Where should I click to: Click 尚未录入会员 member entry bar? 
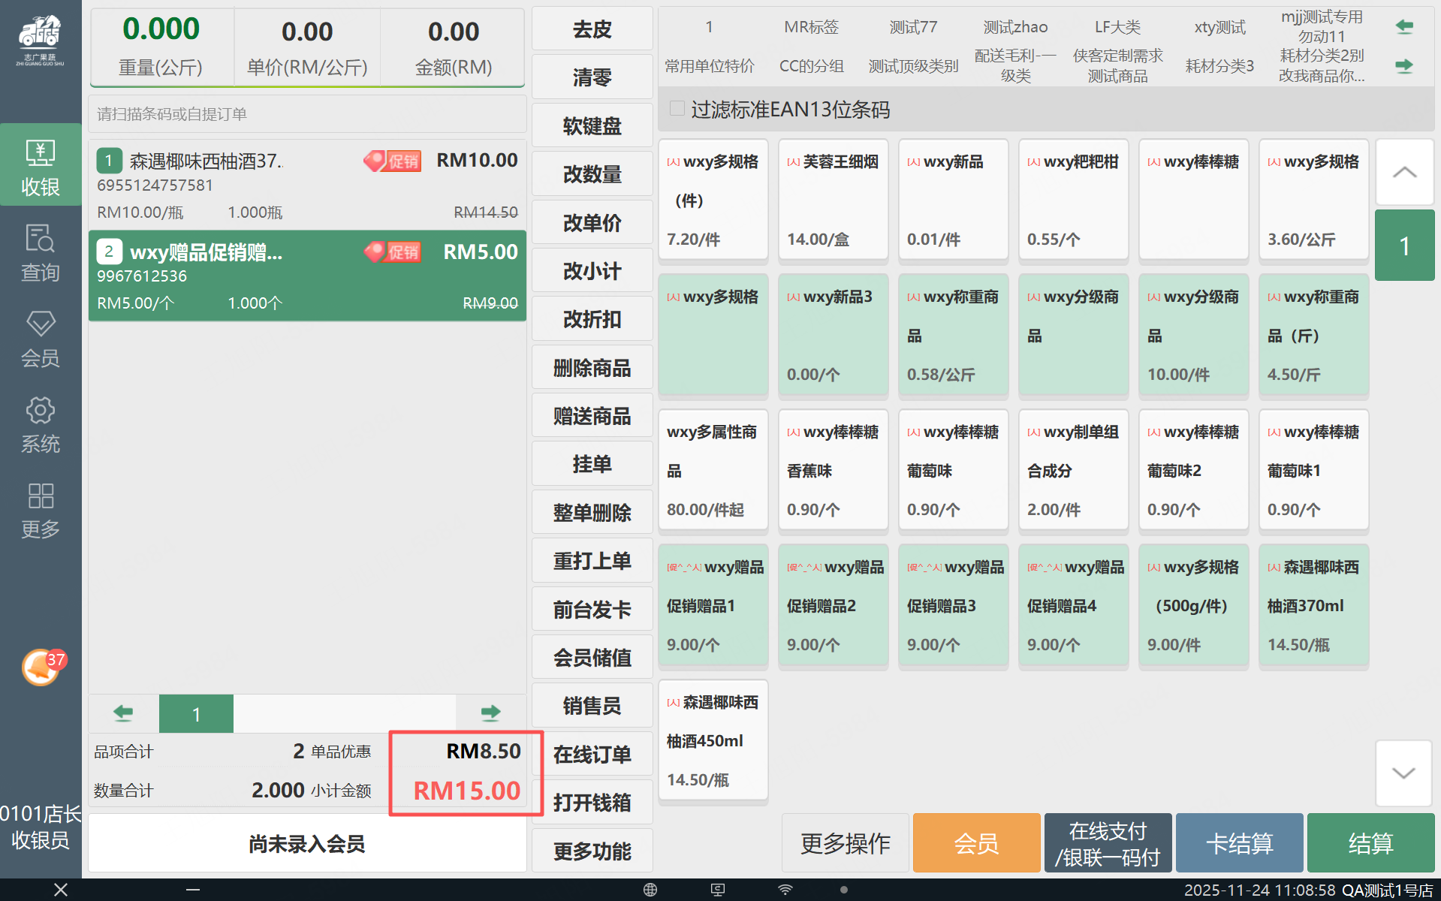click(x=307, y=843)
